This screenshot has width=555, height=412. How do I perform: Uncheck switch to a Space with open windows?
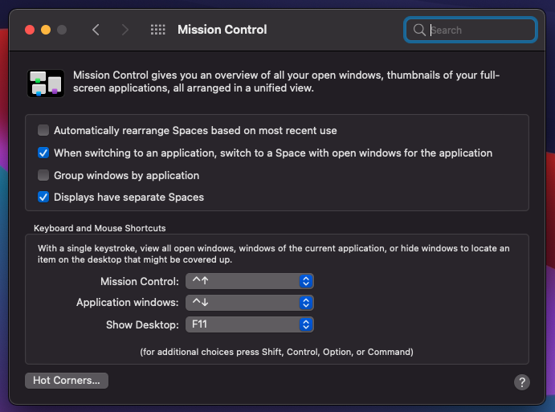[x=43, y=153]
